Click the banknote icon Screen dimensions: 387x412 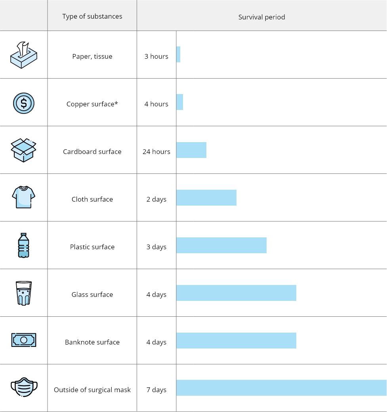pos(24,340)
